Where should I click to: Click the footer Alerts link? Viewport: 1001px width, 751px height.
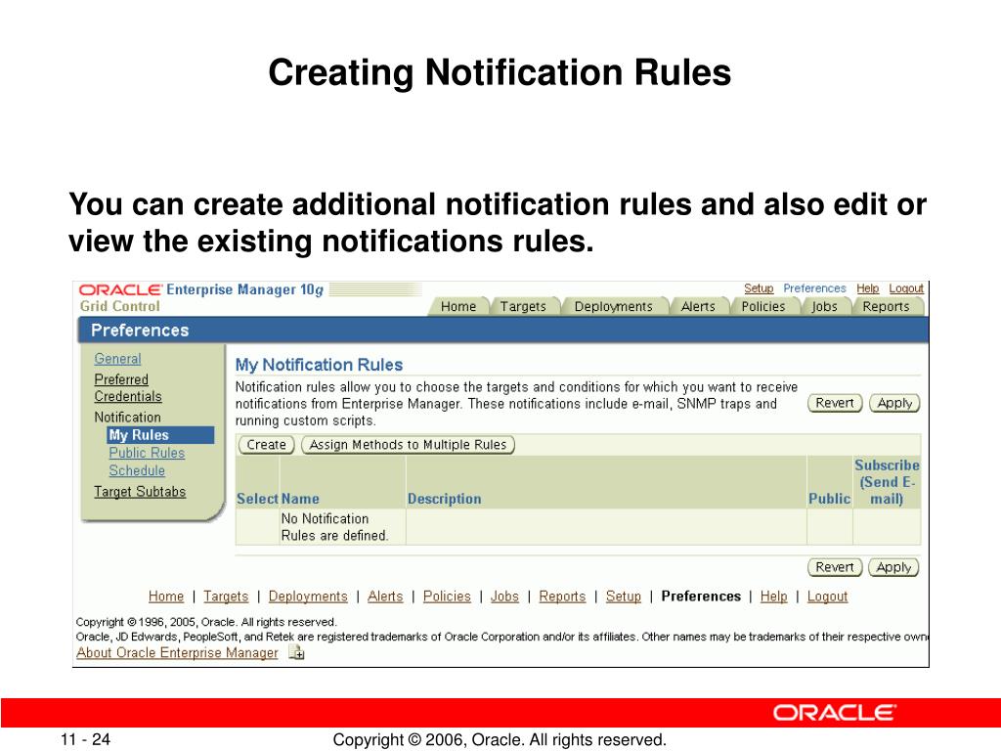point(385,596)
